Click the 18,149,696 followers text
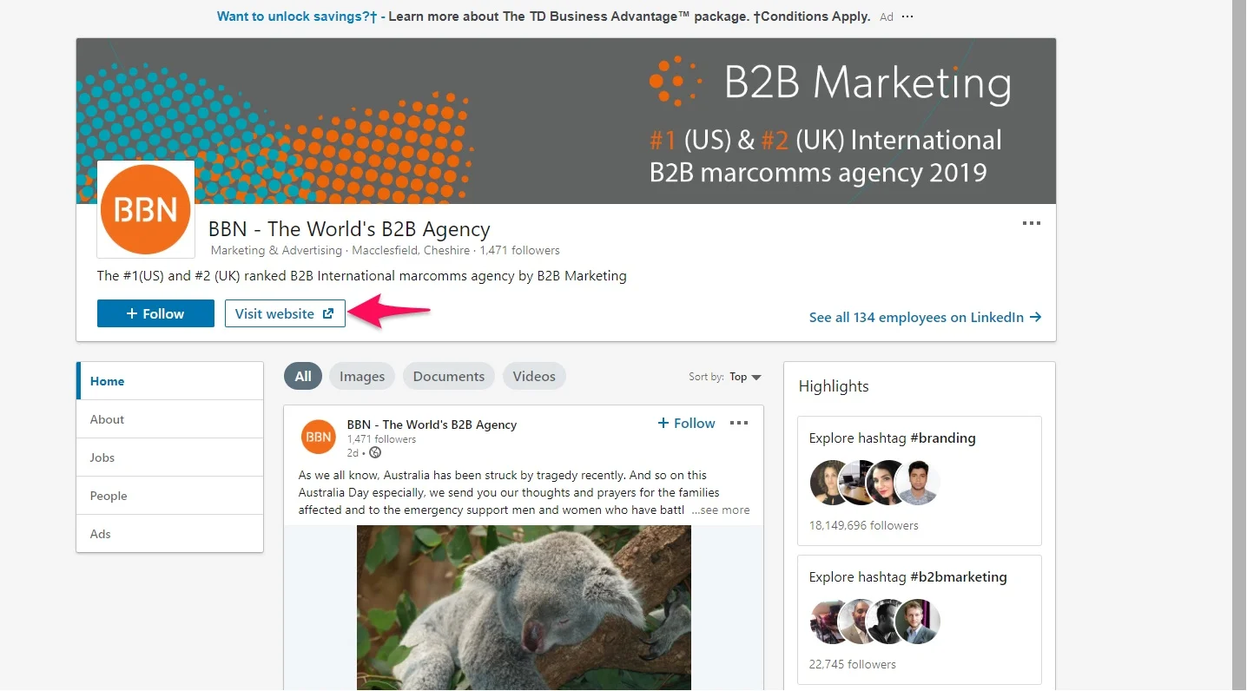The width and height of the screenshot is (1247, 691). click(863, 525)
